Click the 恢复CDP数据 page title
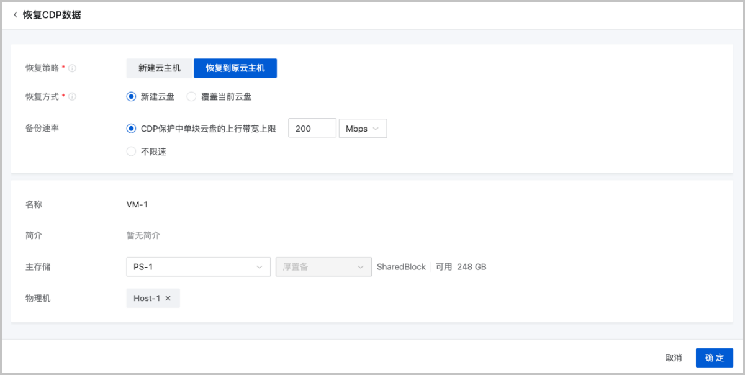Image resolution: width=745 pixels, height=375 pixels. click(x=52, y=15)
